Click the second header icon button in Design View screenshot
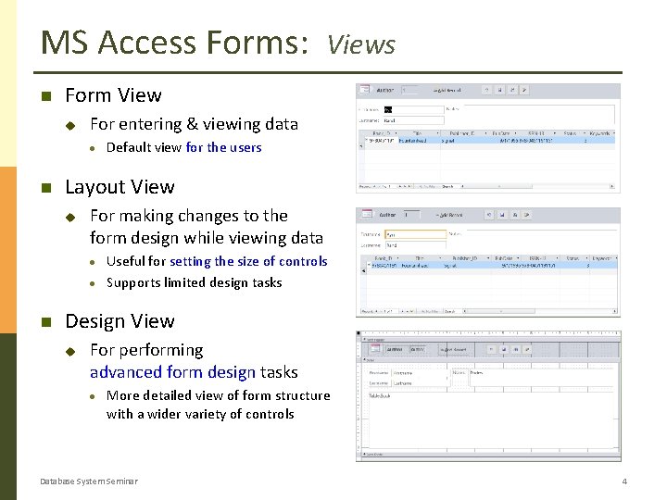Viewport: 667px width, 500px height. pos(504,349)
